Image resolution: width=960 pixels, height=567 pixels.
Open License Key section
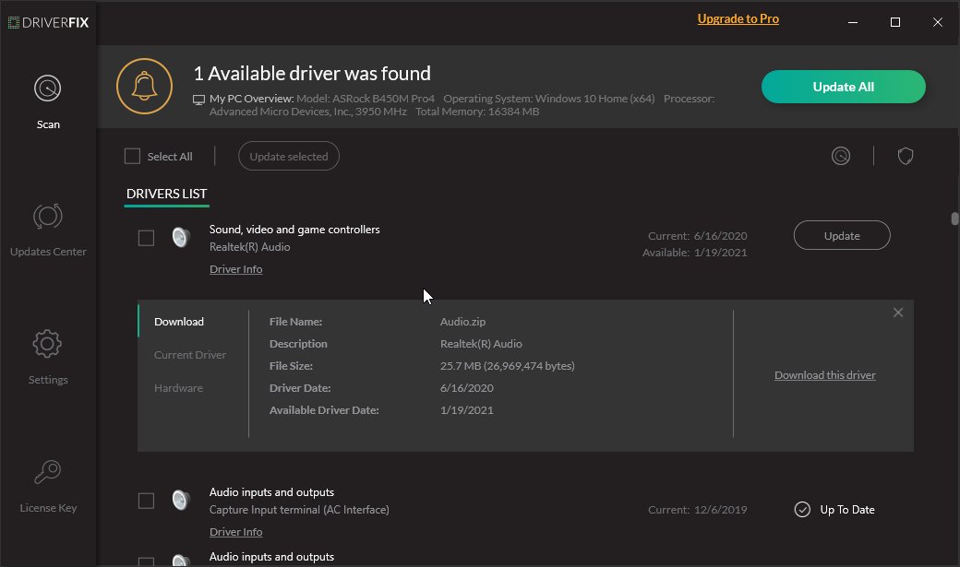point(48,486)
